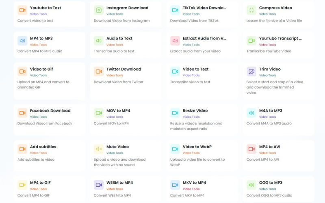Open the Compress Video tool title
This screenshot has width=325, height=203.
(x=275, y=8)
